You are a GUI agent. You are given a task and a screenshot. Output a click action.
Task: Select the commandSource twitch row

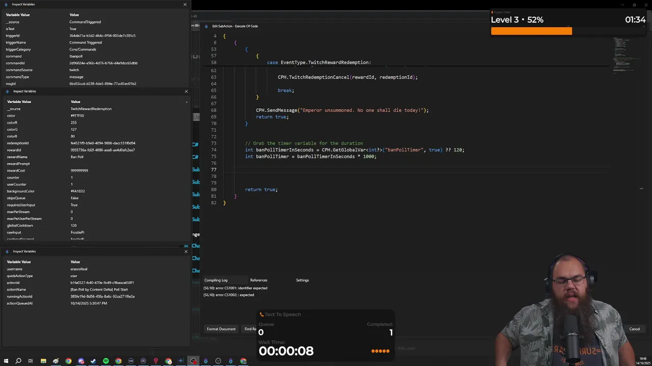95,70
